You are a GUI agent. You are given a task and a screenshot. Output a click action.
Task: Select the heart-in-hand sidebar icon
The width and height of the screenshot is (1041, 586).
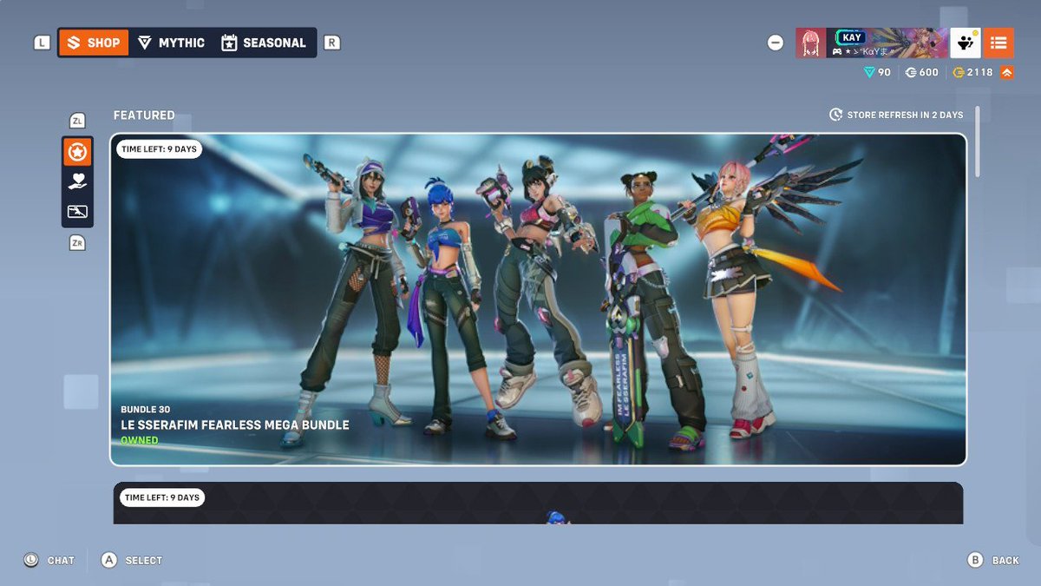[x=77, y=181]
